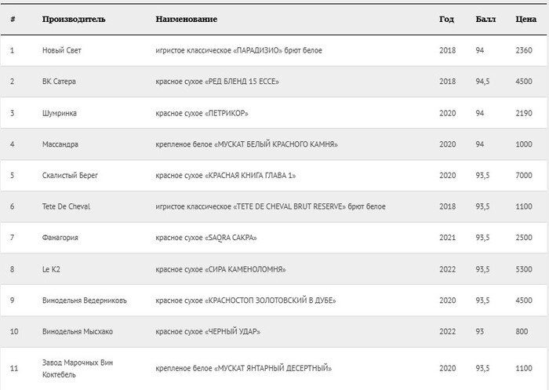The width and height of the screenshot is (549, 390).
Task: Sort by the «Год» column header
Action: 446,19
